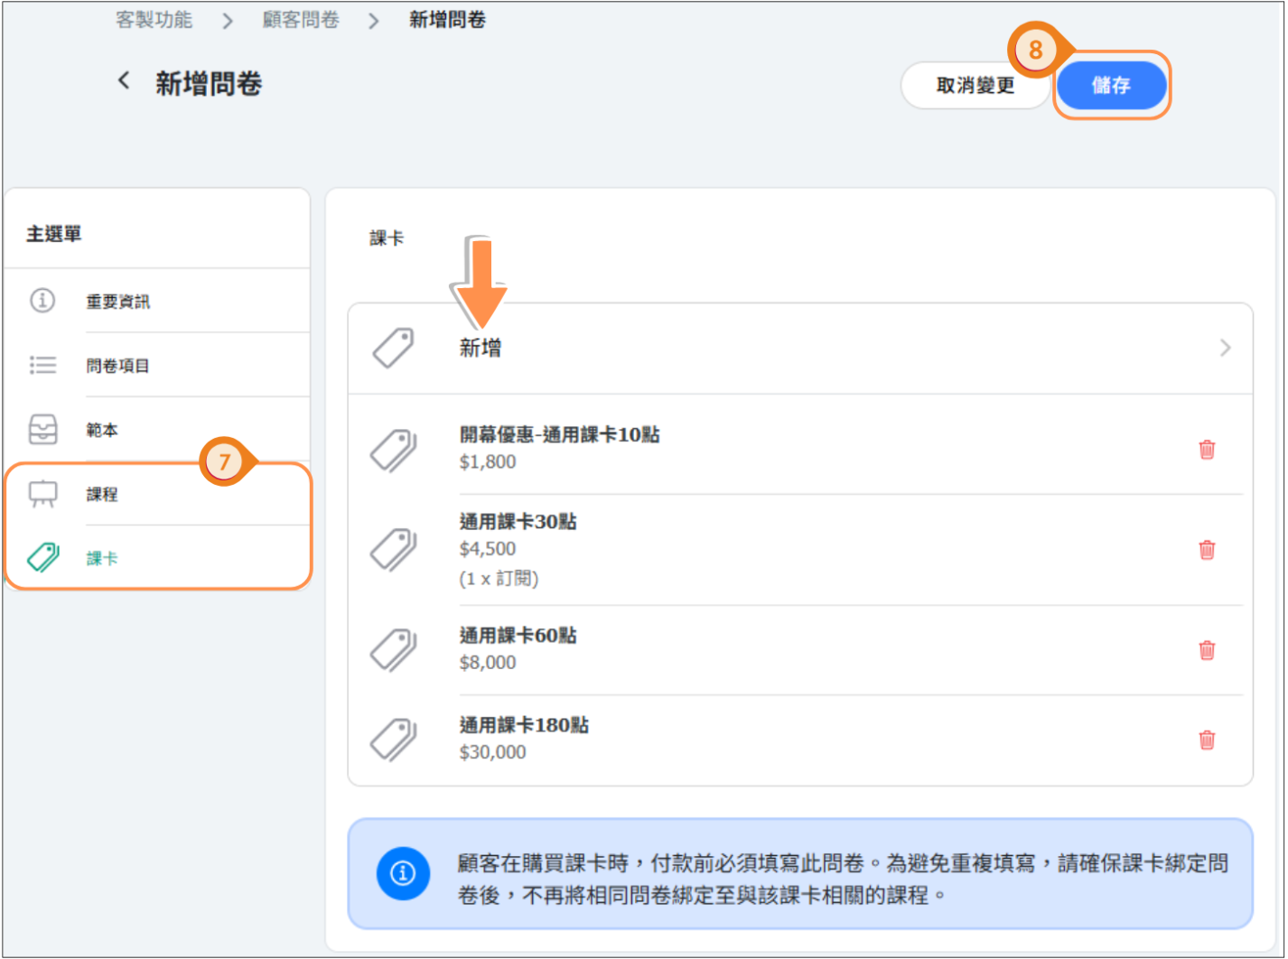
Task: Click the green tag icon for 課卡
Action: (x=42, y=558)
